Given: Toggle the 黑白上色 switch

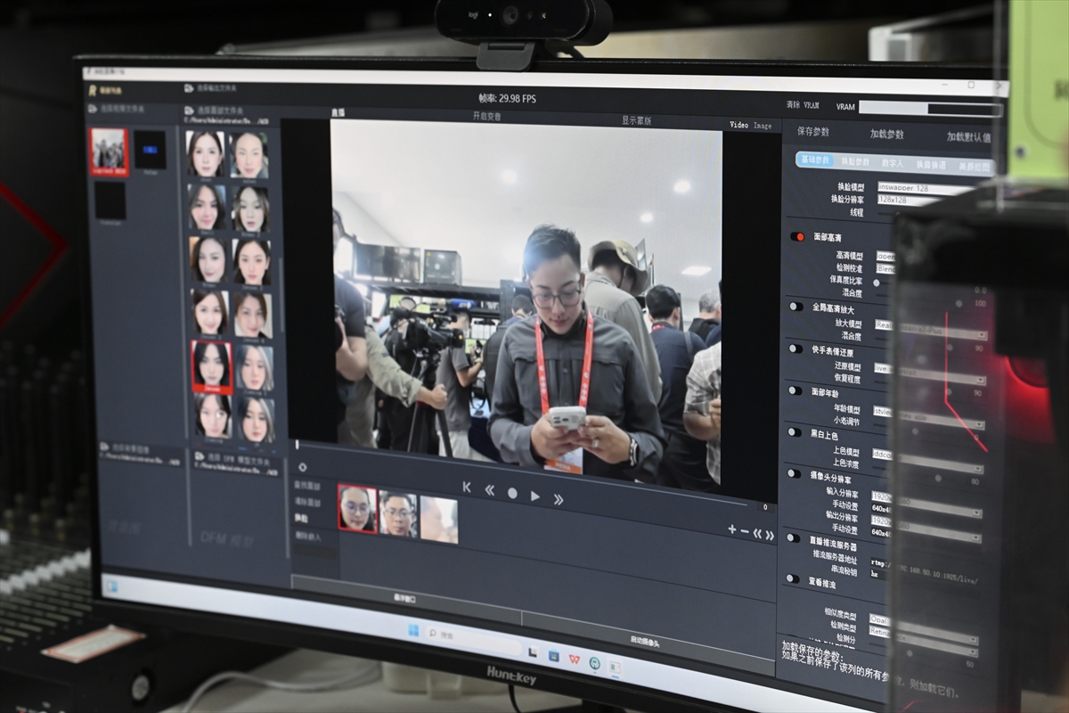Looking at the screenshot, I should 793,432.
